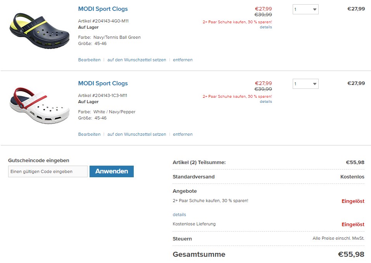Open the details link in the Angebote section
This screenshot has width=371, height=263.
(x=179, y=215)
